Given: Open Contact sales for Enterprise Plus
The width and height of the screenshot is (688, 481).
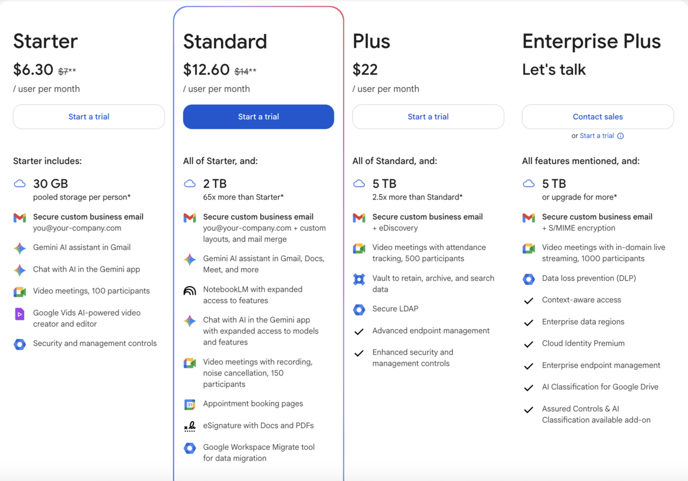Looking at the screenshot, I should [597, 116].
